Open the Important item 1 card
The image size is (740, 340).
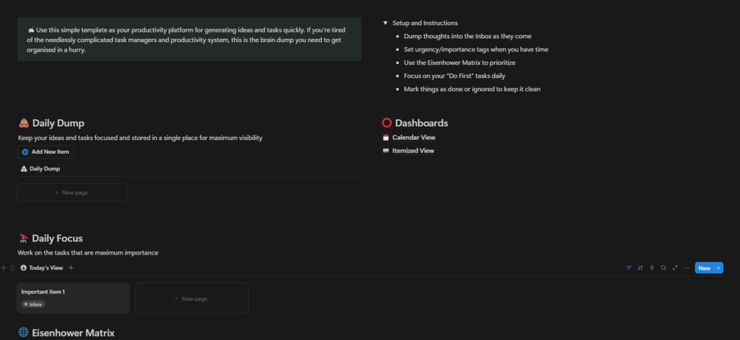coord(73,297)
